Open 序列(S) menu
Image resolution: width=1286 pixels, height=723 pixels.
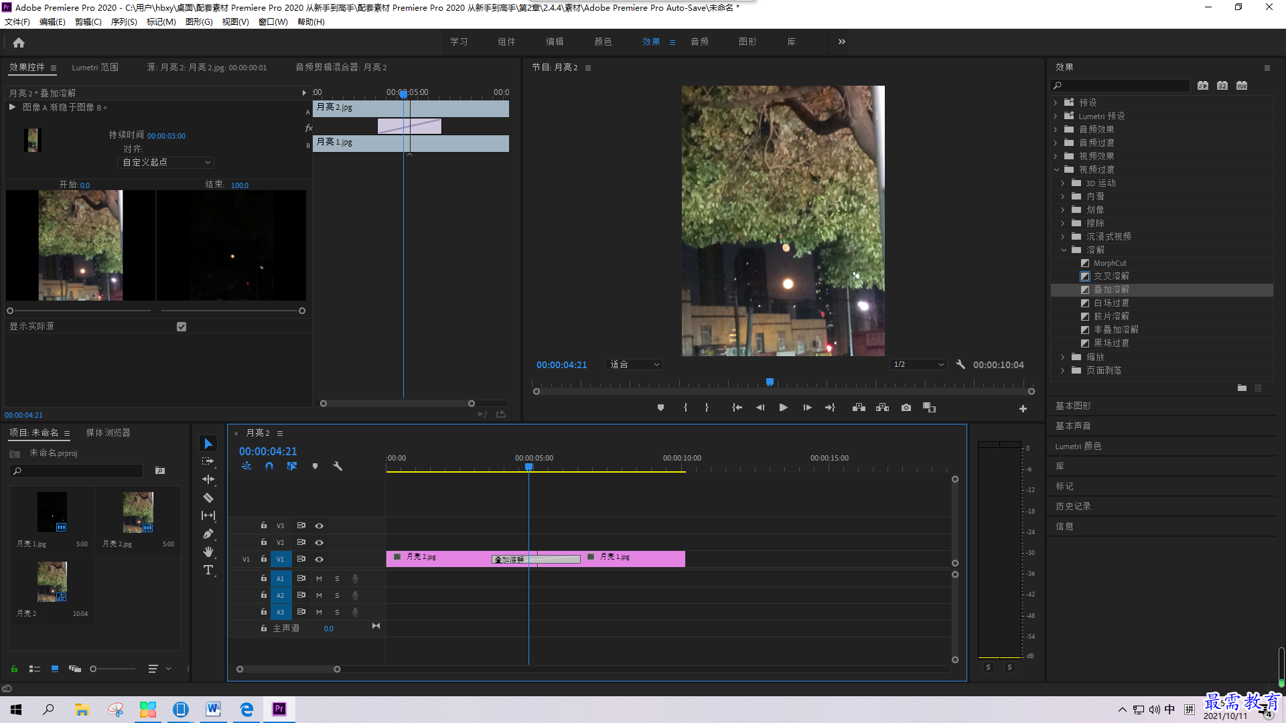[x=124, y=22]
